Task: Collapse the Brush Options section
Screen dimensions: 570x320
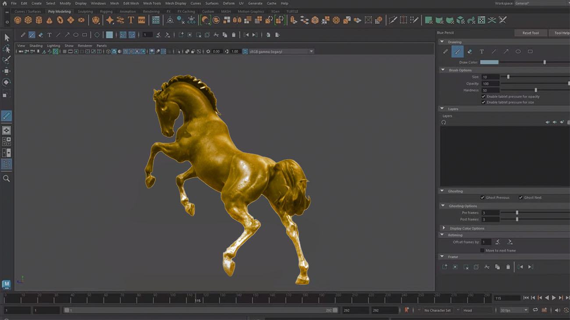Action: pos(443,70)
